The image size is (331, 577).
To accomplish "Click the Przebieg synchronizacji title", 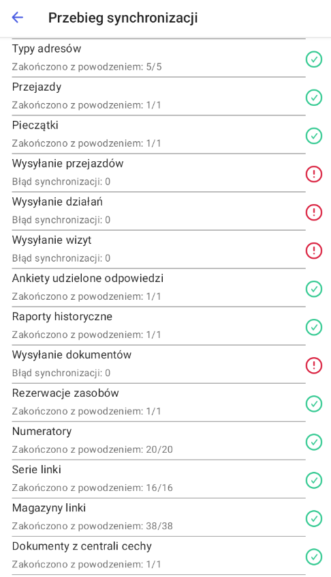I will pos(123,18).
